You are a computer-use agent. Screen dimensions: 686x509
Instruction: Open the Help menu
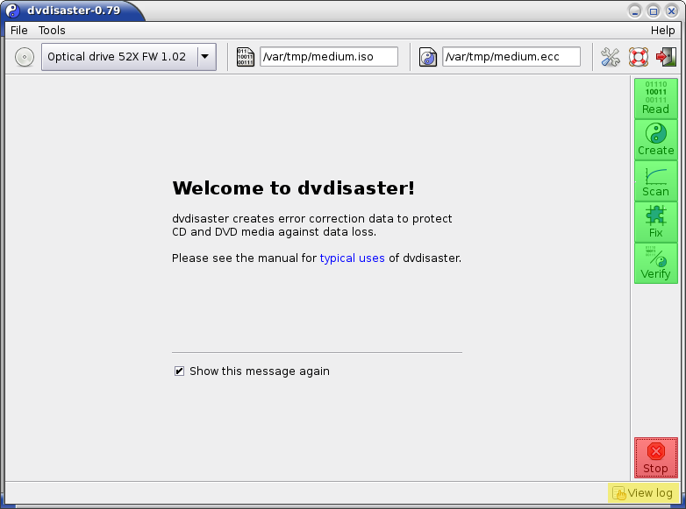point(662,30)
